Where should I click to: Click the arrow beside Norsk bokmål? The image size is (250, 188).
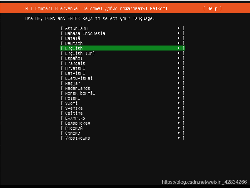pyautogui.click(x=179, y=93)
